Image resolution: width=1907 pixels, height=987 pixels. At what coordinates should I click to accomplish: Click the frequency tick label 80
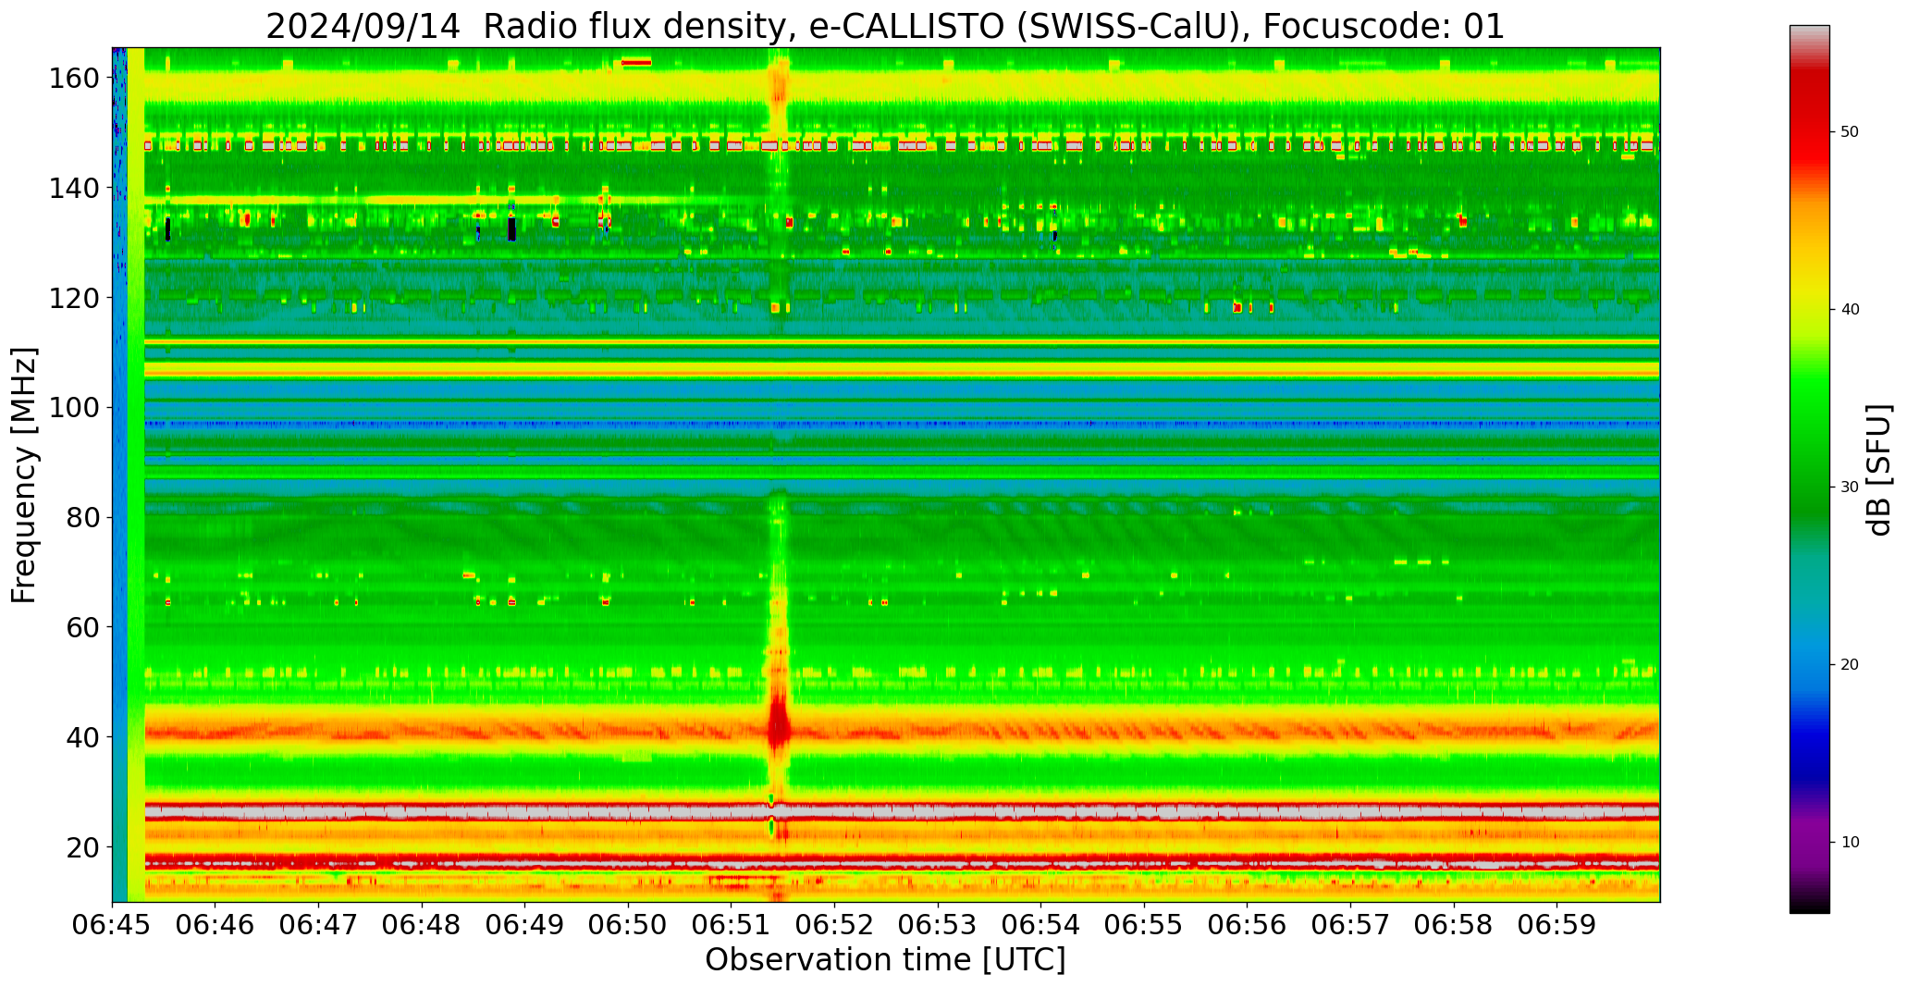click(x=84, y=517)
